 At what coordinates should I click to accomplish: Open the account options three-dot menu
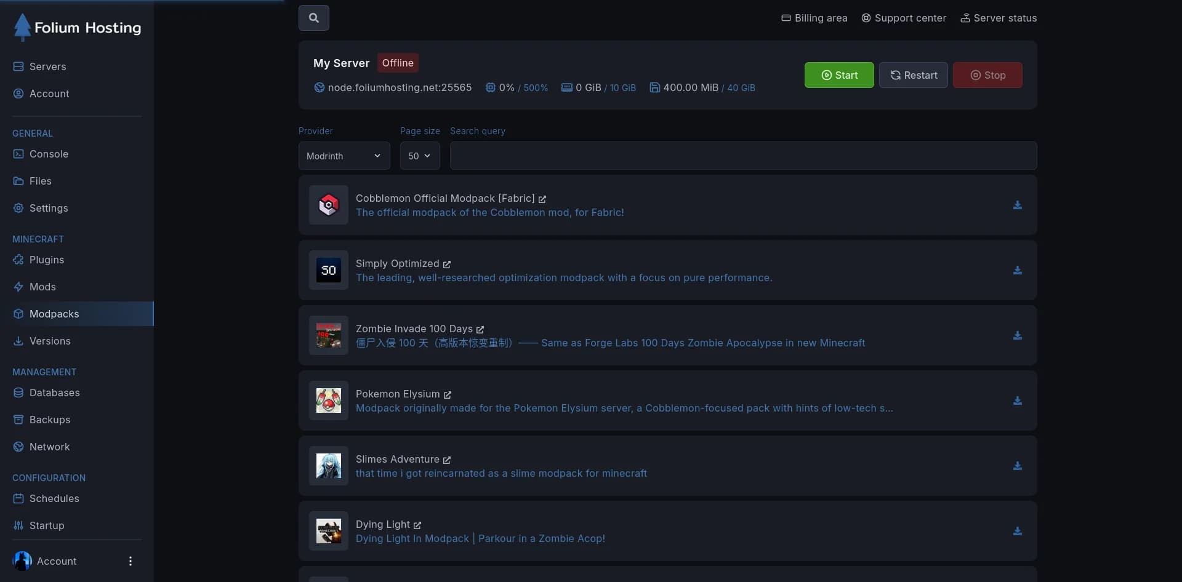tap(130, 561)
